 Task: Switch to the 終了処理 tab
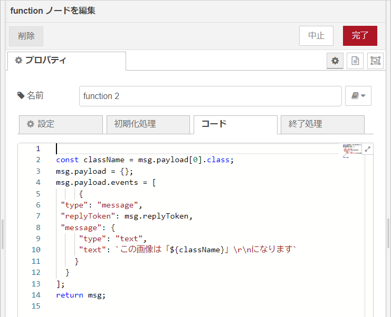322,124
